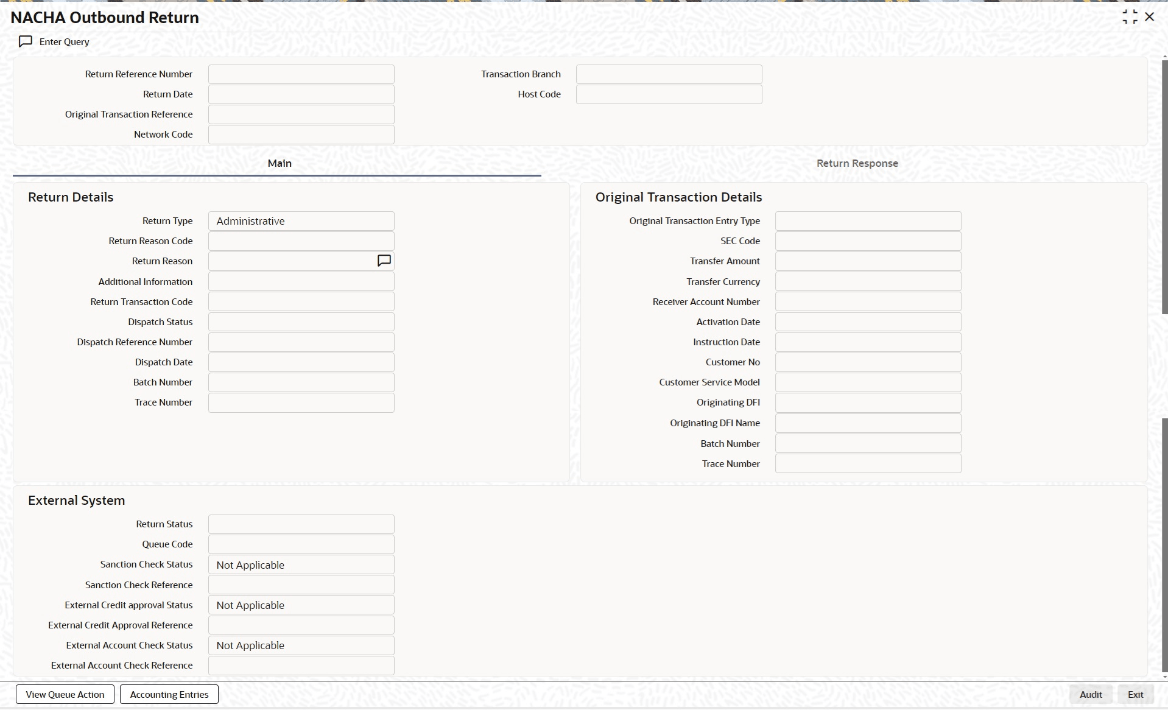Select the Dispatch Status field

(301, 322)
